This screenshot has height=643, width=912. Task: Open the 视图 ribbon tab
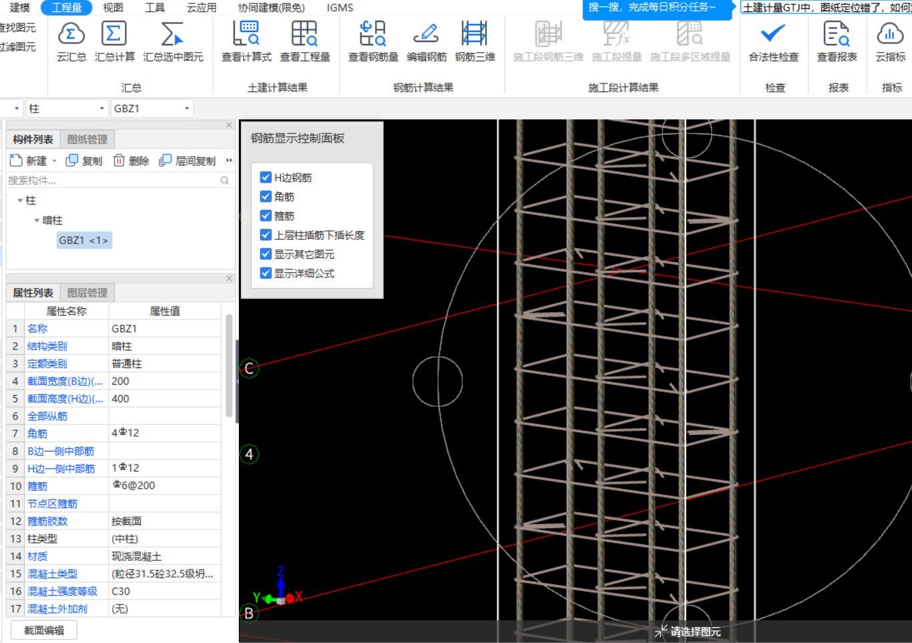(x=113, y=7)
